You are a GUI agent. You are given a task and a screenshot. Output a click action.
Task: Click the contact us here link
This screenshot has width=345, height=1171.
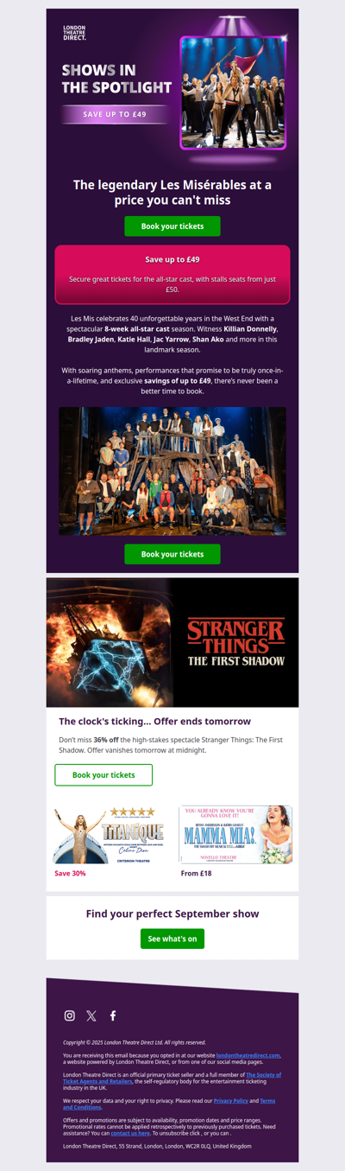coord(130,1132)
